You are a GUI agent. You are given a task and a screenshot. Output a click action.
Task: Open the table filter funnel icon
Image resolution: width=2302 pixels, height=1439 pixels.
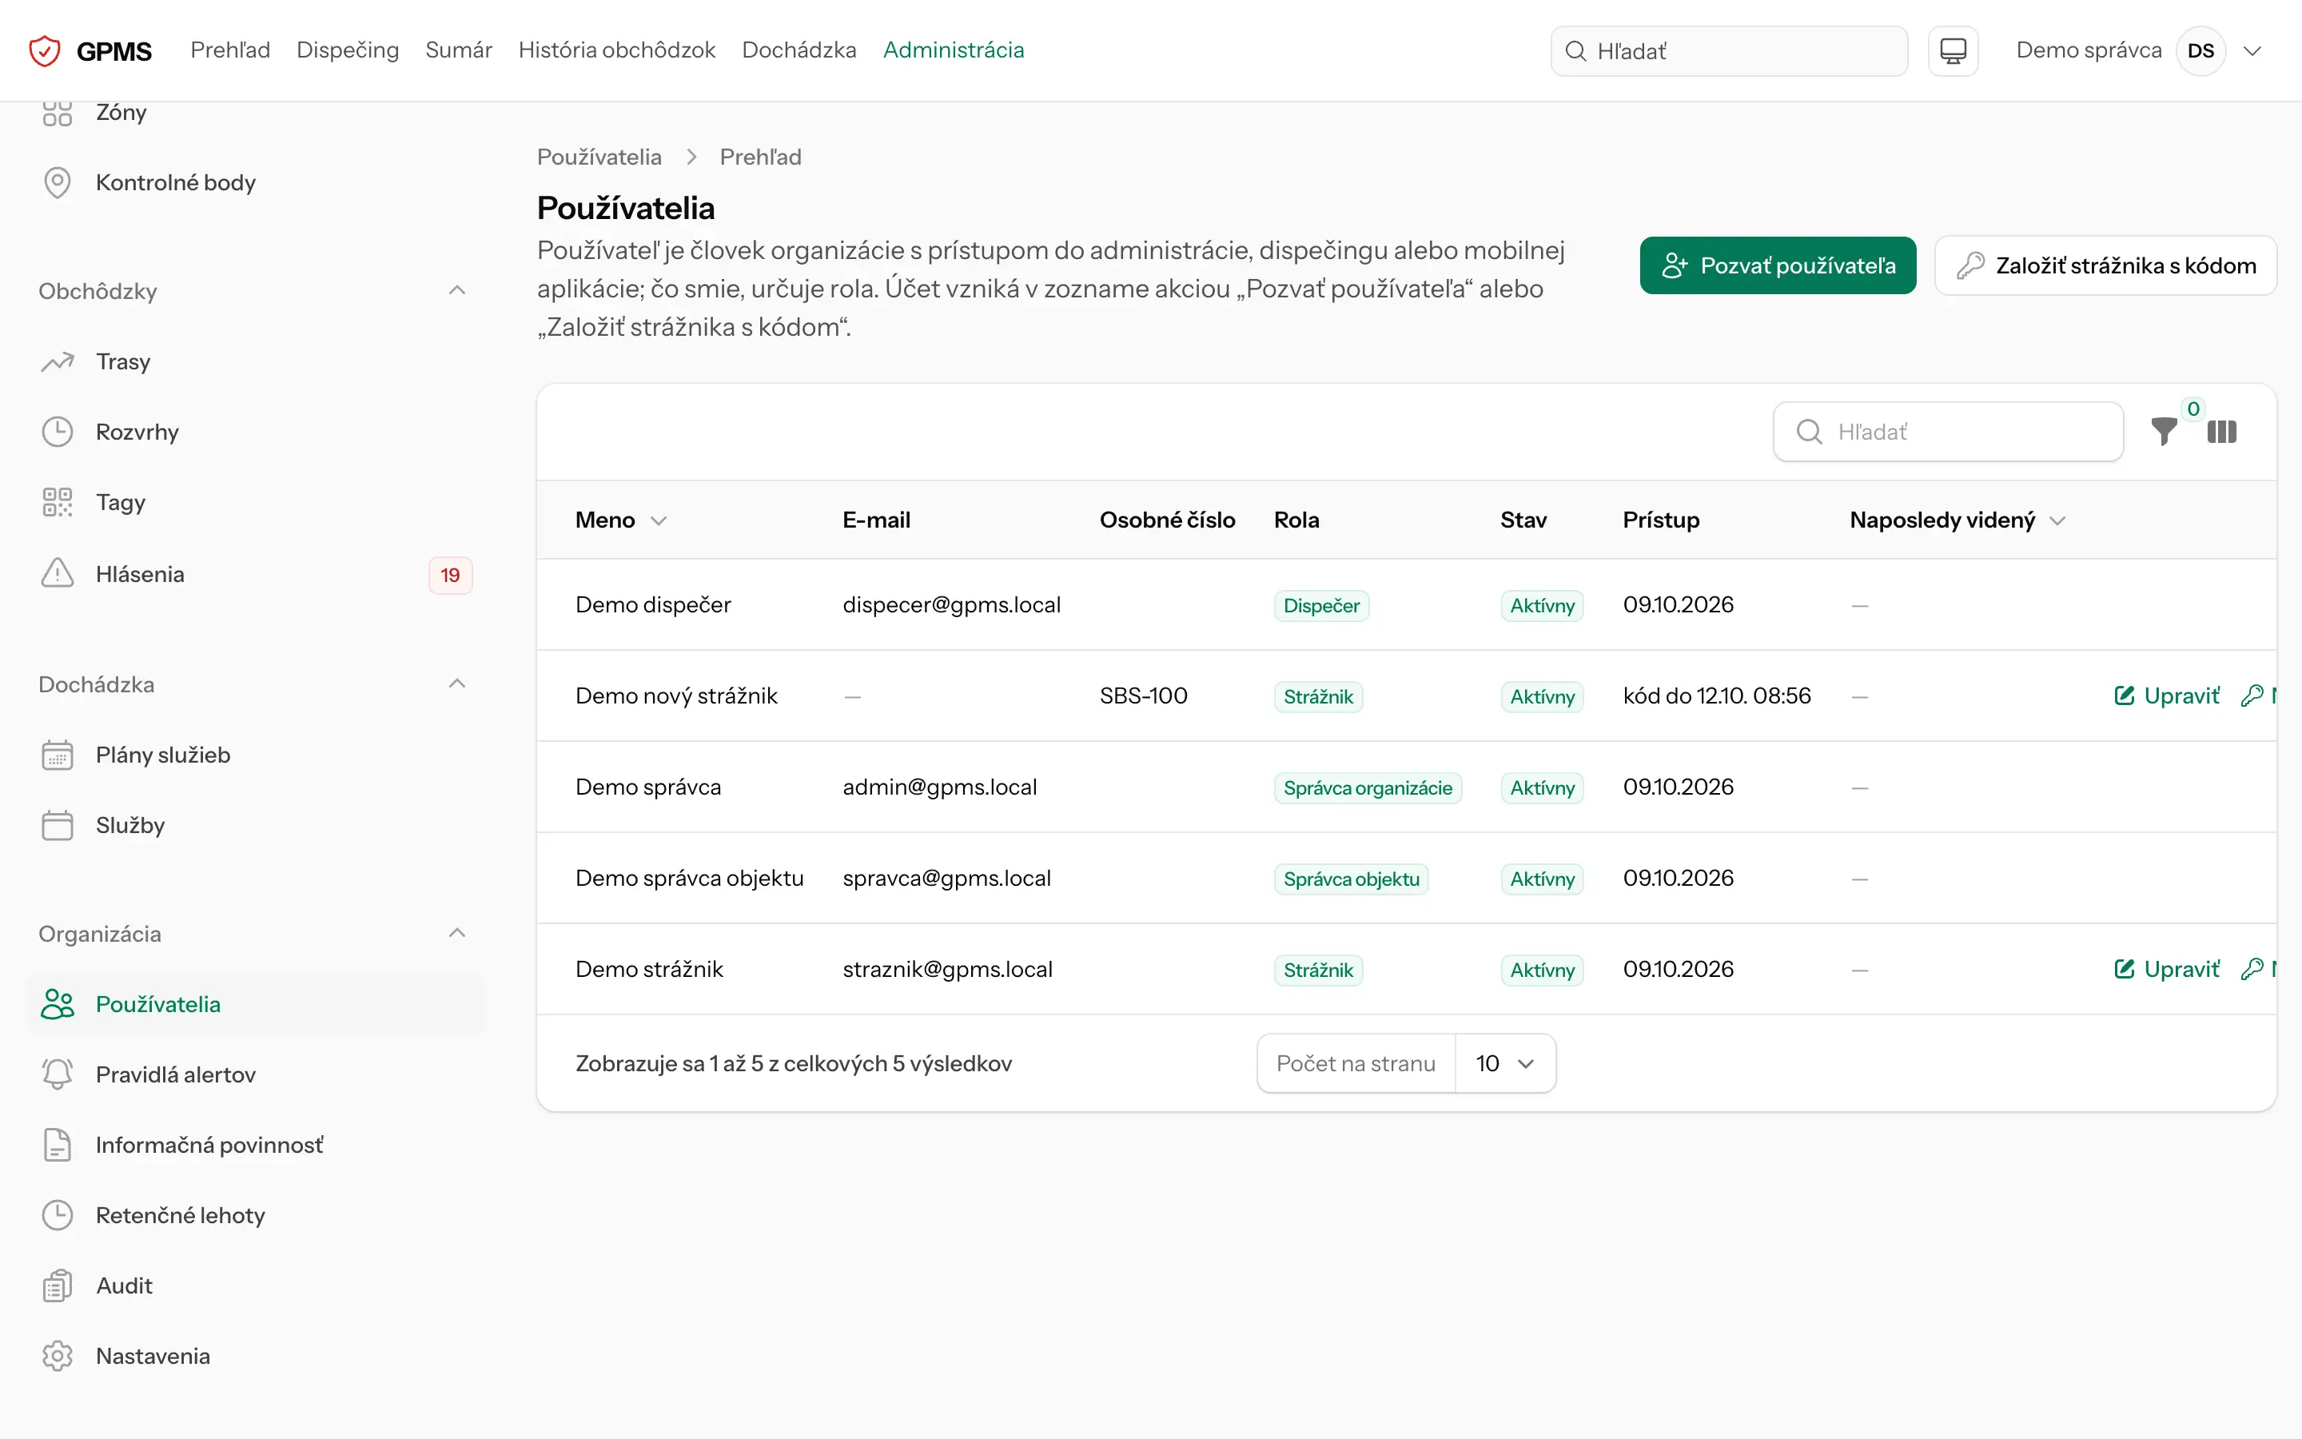[x=2164, y=431]
